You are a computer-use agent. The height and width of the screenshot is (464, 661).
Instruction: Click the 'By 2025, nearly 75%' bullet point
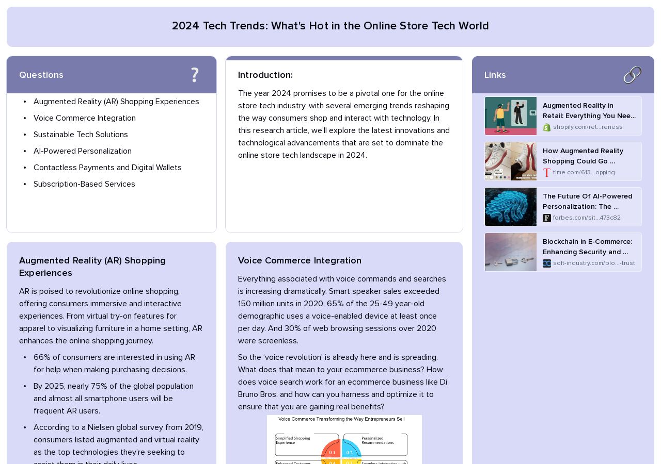click(114, 399)
